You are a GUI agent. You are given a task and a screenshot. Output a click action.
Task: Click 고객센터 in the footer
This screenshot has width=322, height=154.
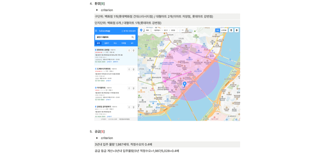point(103,119)
